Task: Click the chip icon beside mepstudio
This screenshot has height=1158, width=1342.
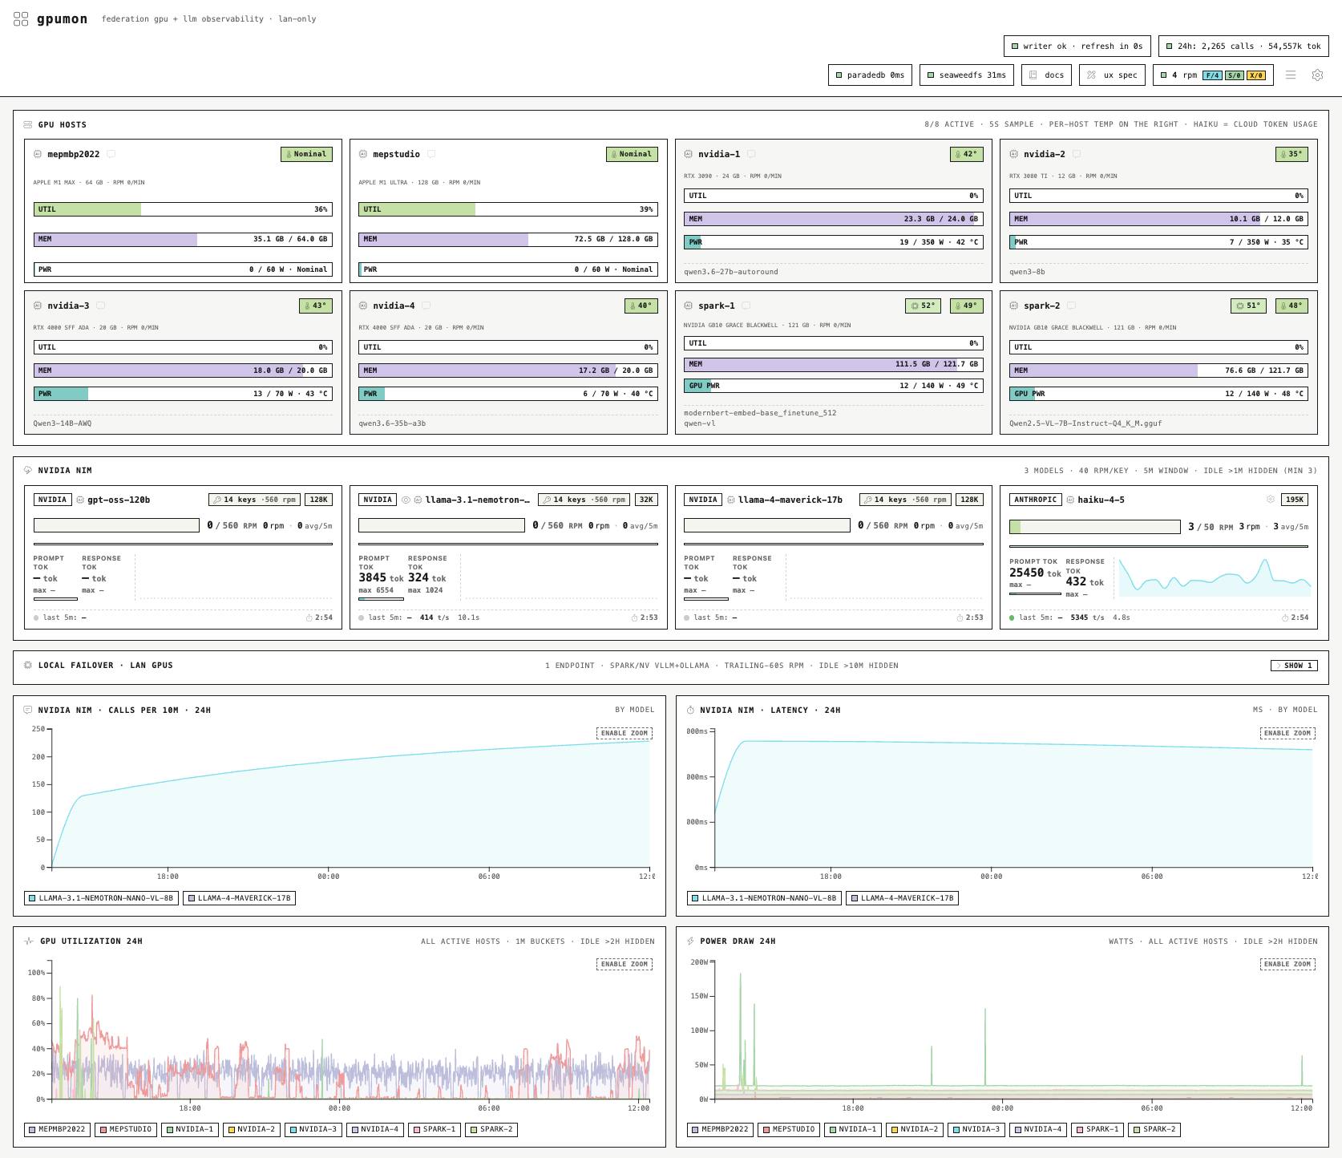Action: coord(363,154)
